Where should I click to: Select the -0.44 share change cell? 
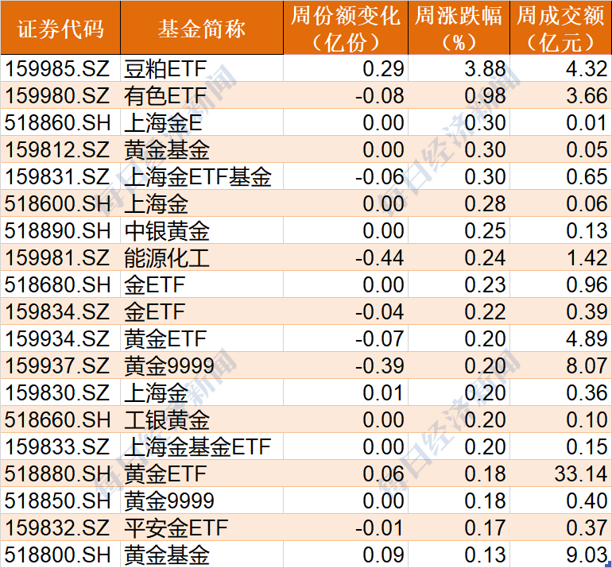[x=346, y=257]
